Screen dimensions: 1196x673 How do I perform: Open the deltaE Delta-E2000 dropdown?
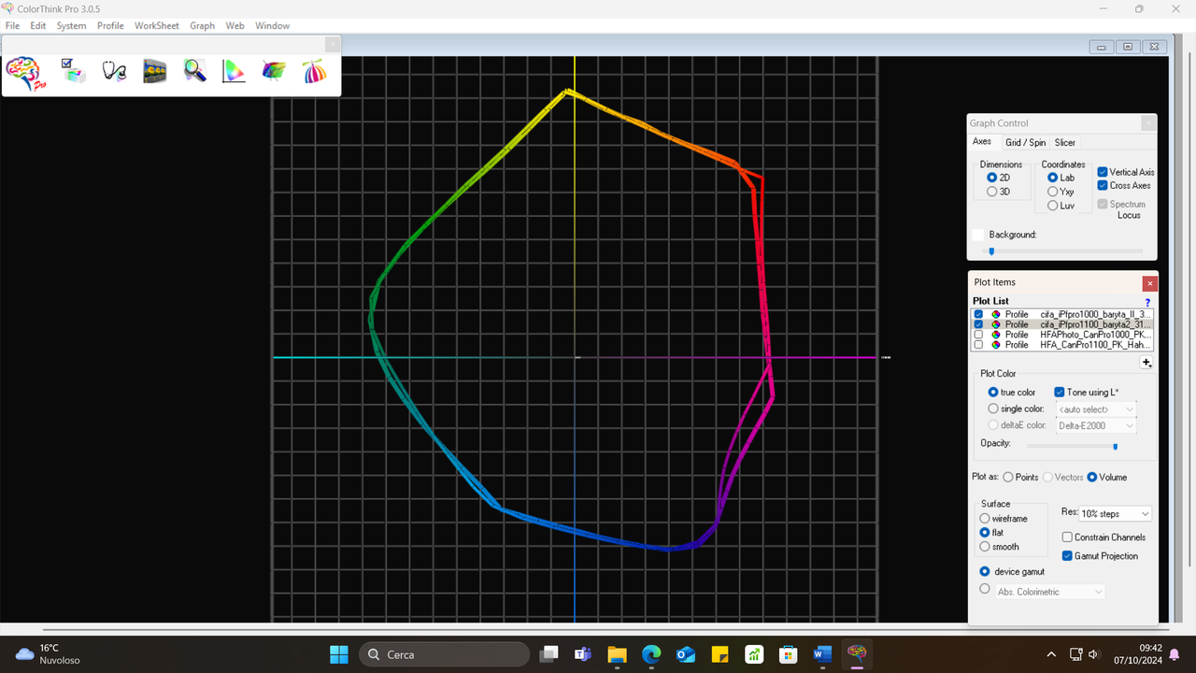click(x=1095, y=424)
